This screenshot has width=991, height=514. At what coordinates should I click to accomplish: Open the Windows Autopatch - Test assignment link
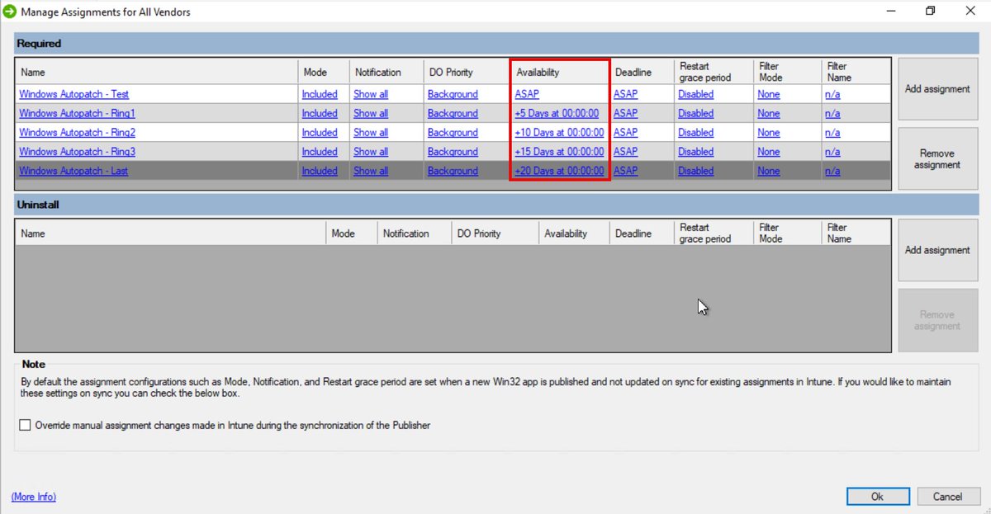pyautogui.click(x=73, y=94)
